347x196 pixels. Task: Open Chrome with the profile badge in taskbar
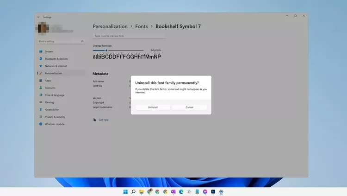coord(149,191)
